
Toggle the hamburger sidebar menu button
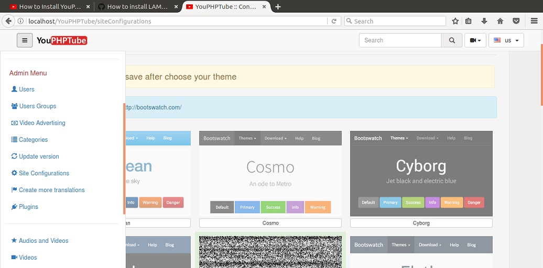point(25,40)
